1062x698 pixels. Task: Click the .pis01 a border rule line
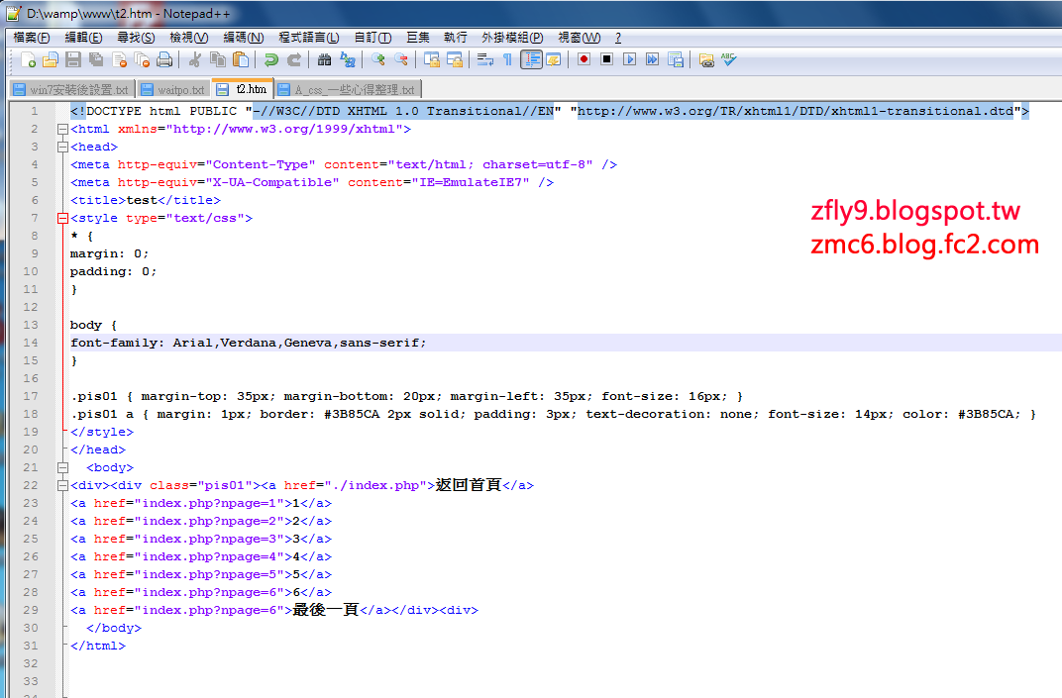pyautogui.click(x=553, y=414)
